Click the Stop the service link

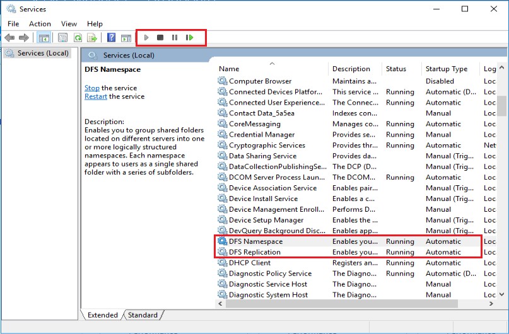92,88
